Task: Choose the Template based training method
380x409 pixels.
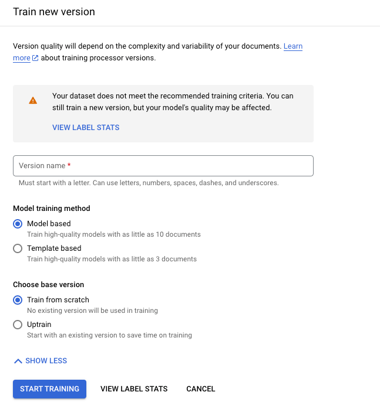Action: (18, 248)
